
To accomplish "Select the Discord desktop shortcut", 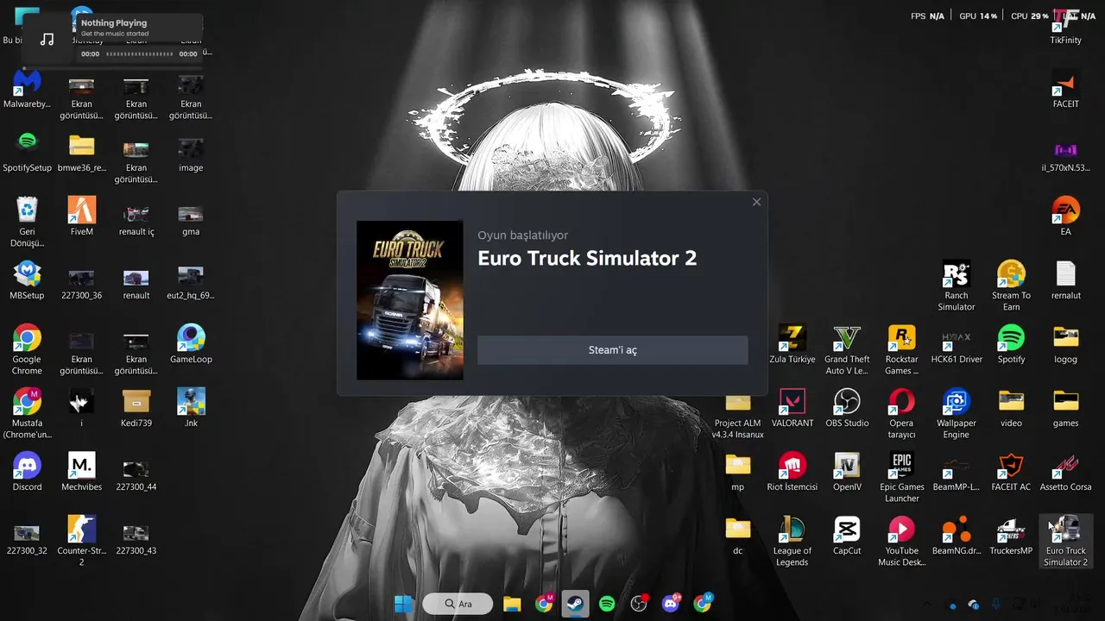I will [x=27, y=472].
